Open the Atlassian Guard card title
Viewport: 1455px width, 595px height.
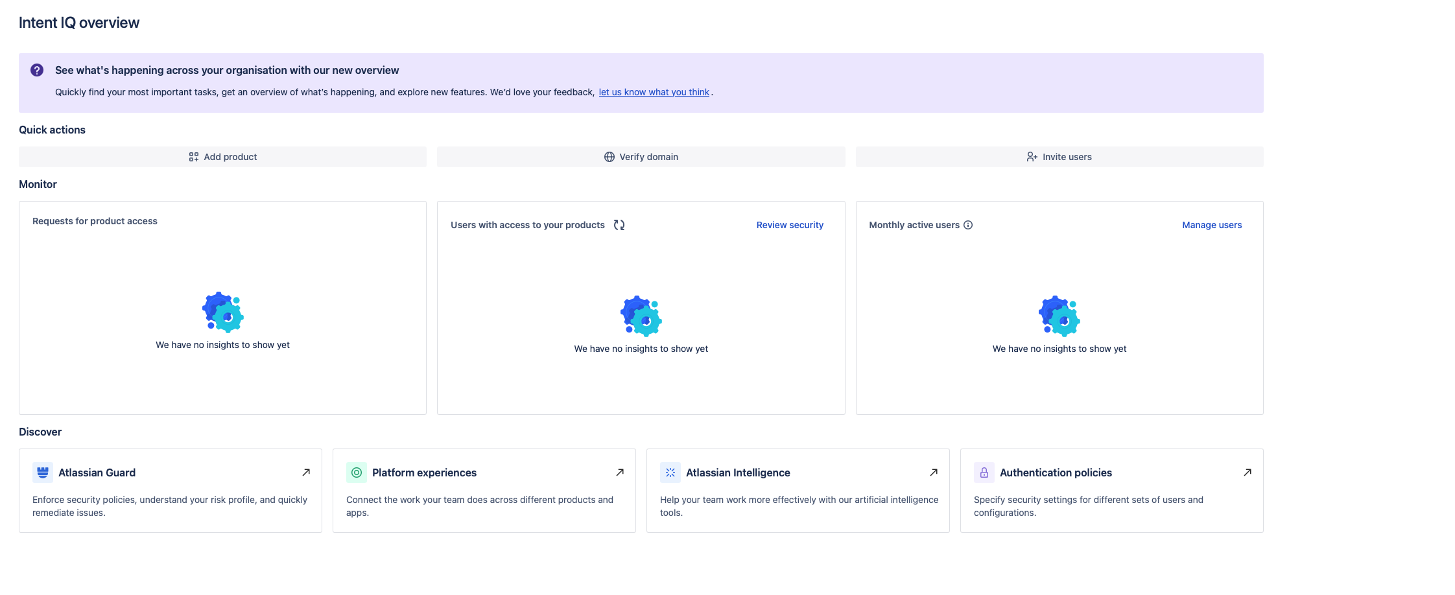[97, 472]
